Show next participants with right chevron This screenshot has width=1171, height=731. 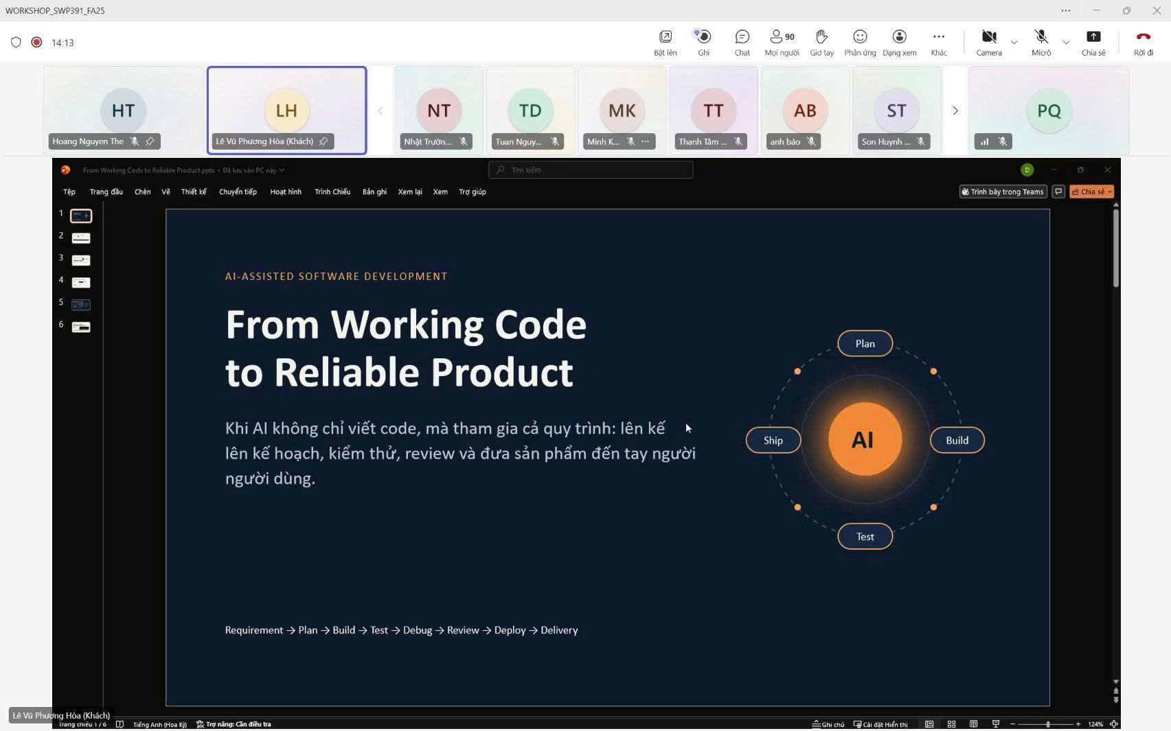pos(955,111)
